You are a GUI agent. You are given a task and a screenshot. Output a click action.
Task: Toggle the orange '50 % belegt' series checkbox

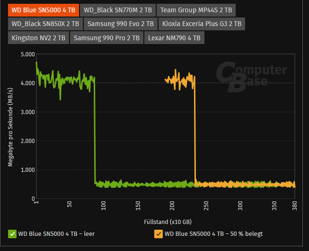tap(159, 234)
